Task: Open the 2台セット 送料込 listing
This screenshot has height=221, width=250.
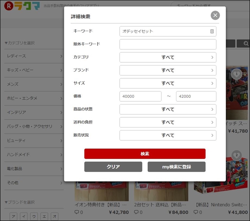Action: click(160, 205)
